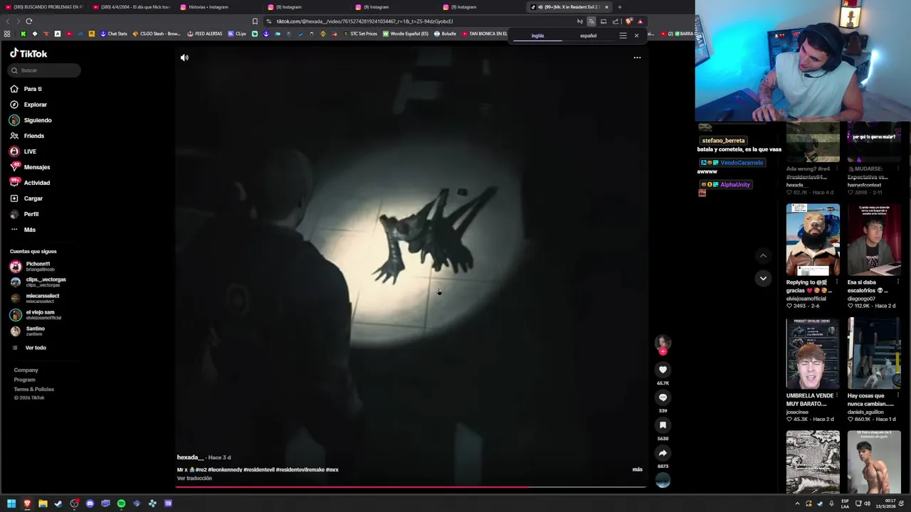Bookmark this page in address bar
This screenshot has width=911, height=512.
255,21
